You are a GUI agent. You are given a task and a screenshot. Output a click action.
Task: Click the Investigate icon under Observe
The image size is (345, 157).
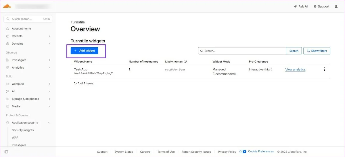pos(7,60)
